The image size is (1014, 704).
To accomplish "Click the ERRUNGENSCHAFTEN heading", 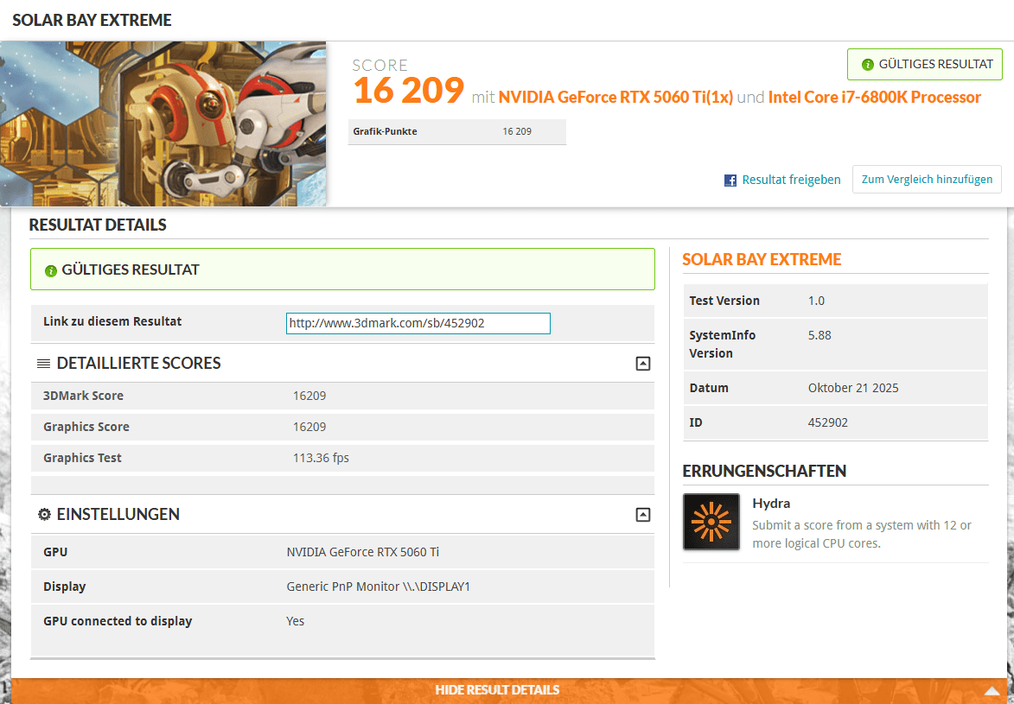I will click(x=764, y=472).
